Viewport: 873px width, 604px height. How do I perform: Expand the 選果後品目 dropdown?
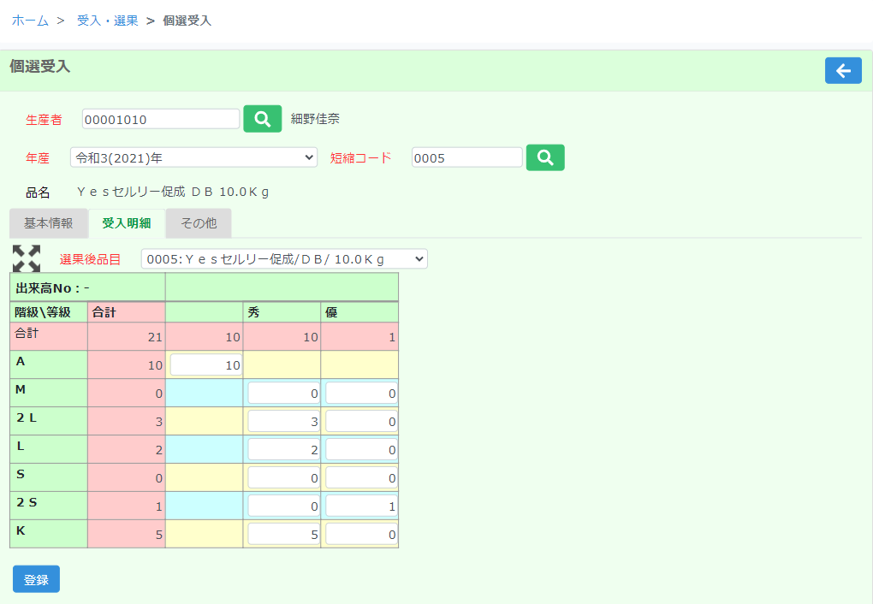click(x=283, y=258)
